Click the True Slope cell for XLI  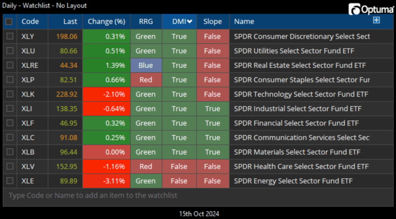213,109
